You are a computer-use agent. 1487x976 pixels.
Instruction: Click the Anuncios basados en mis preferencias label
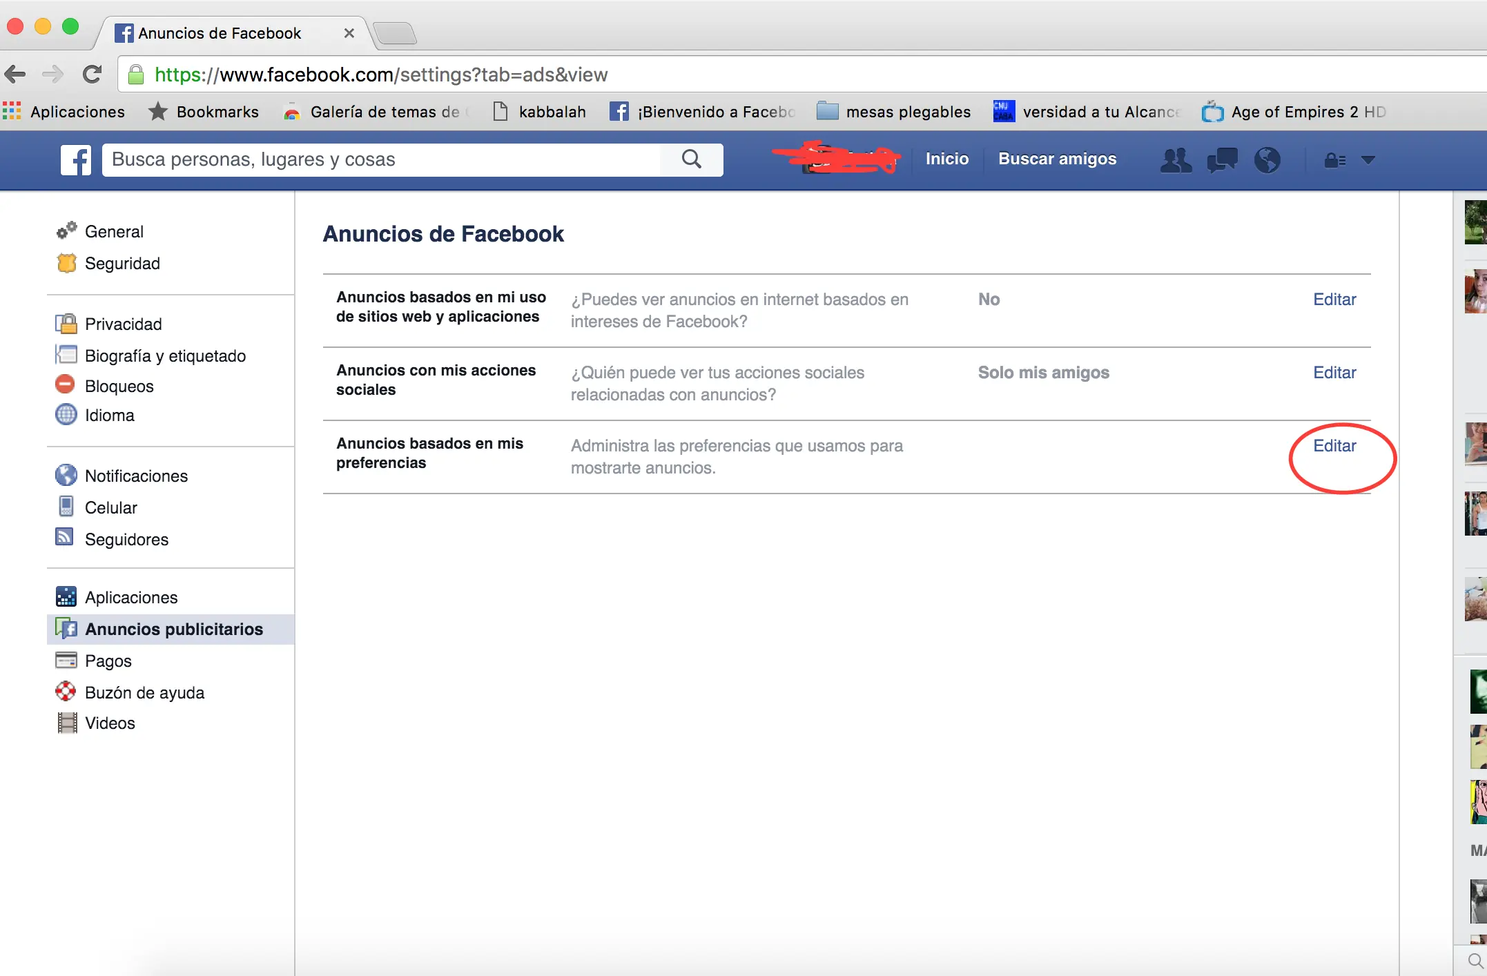(429, 453)
